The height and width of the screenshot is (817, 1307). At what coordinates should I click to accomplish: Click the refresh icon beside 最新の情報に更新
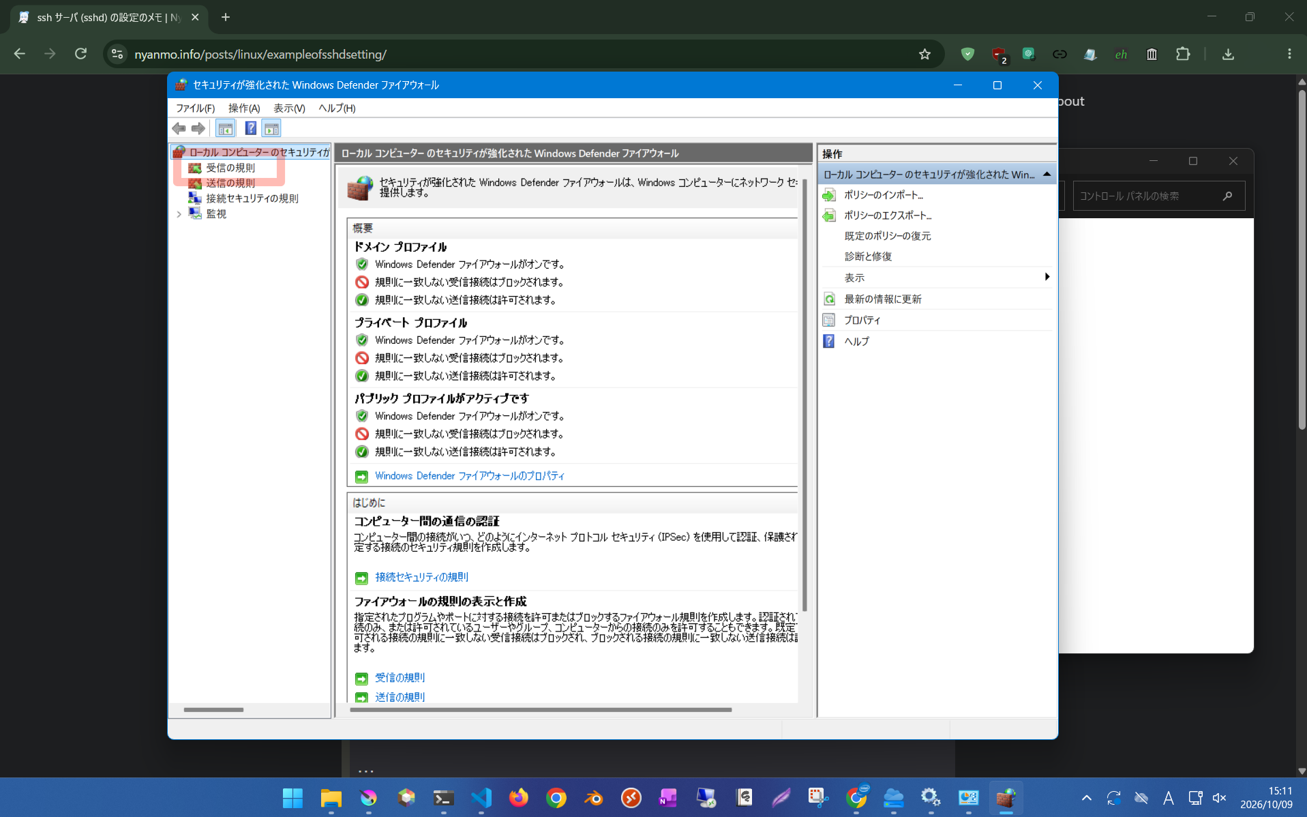pyautogui.click(x=829, y=299)
